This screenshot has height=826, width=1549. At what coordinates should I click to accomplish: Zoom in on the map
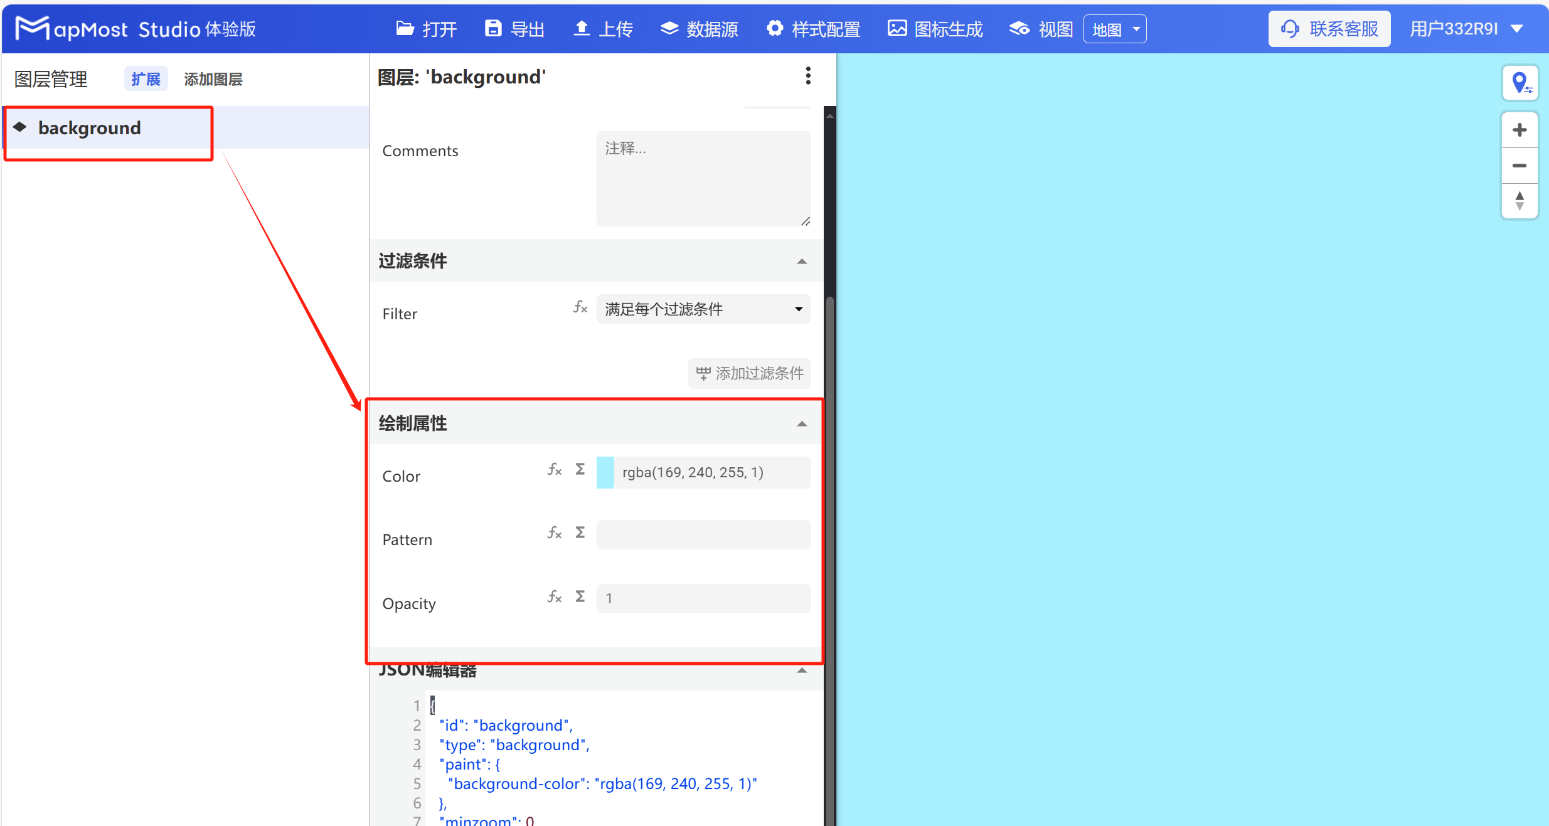(x=1520, y=130)
